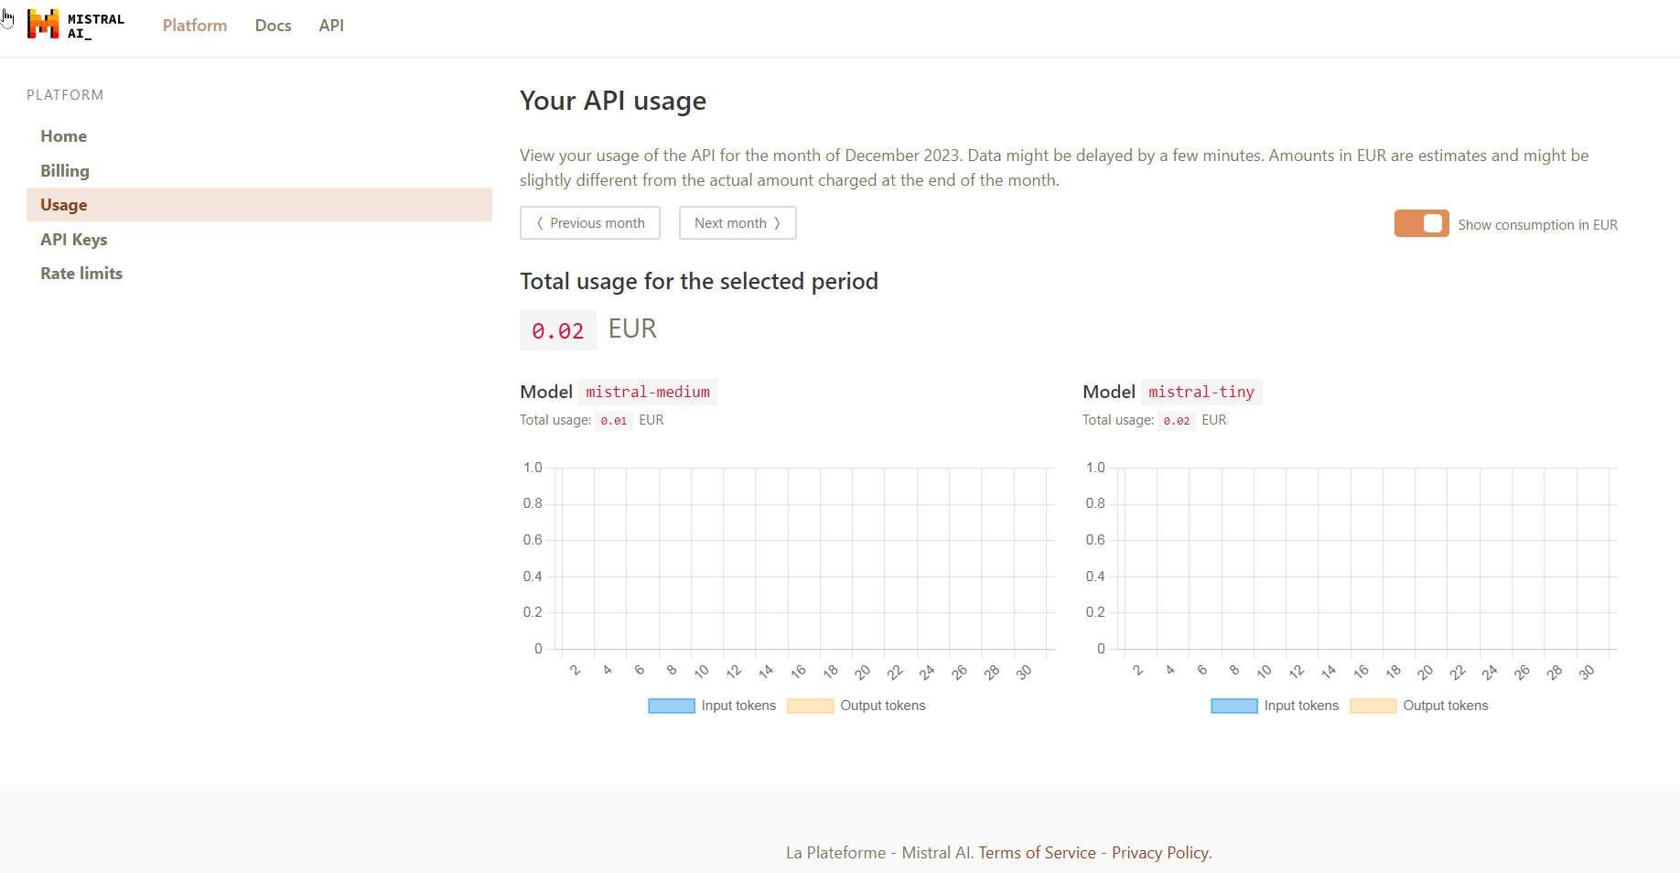The width and height of the screenshot is (1680, 873).
Task: Go to the Next month
Action: click(738, 223)
